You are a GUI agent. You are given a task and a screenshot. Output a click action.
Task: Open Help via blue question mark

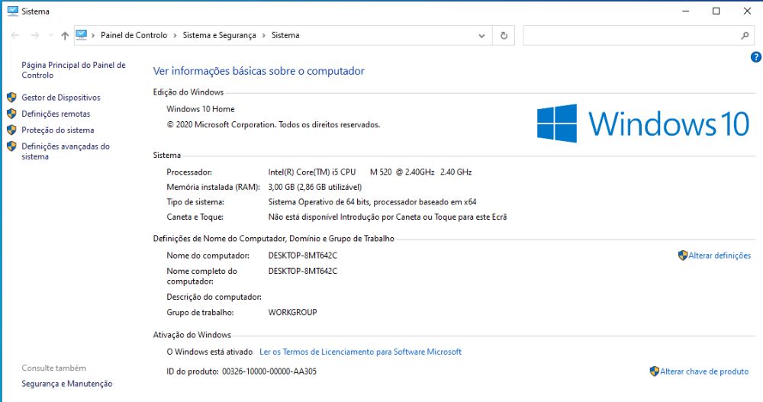tap(755, 57)
